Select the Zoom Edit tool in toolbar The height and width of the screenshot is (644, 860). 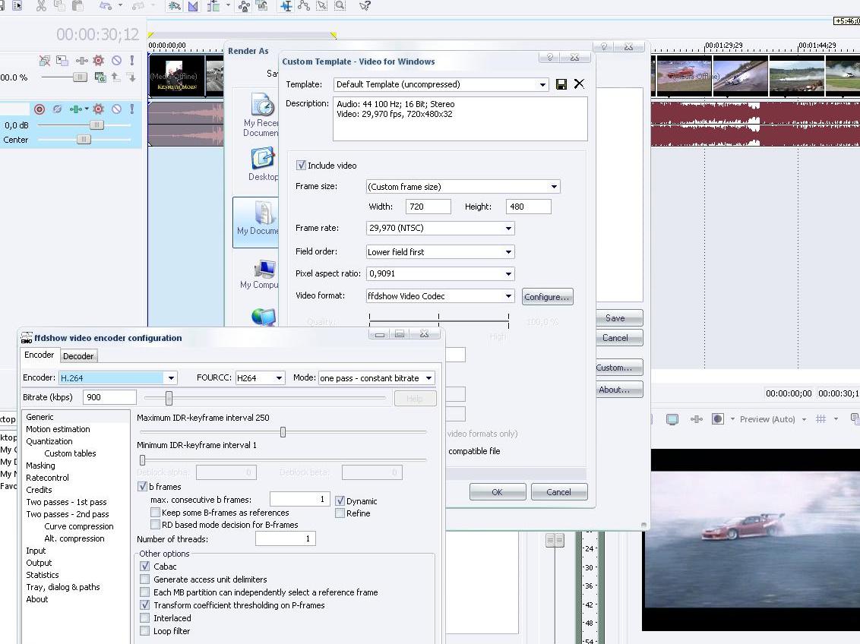click(340, 6)
